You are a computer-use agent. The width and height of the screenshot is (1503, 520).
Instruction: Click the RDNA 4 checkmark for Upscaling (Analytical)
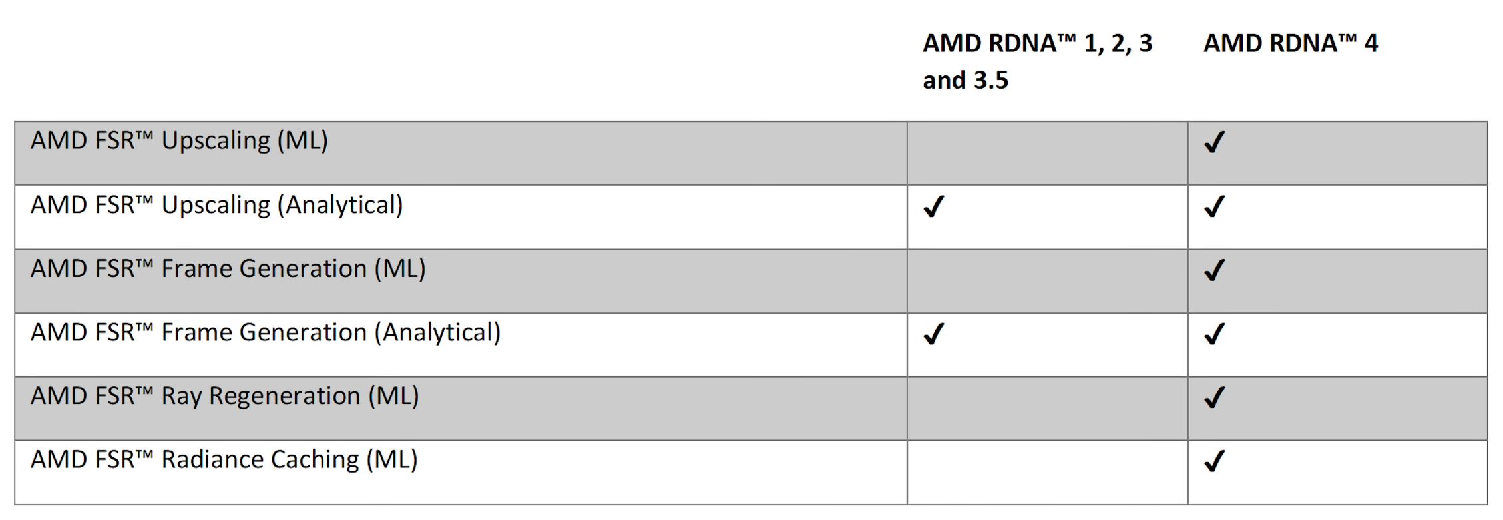[1215, 206]
